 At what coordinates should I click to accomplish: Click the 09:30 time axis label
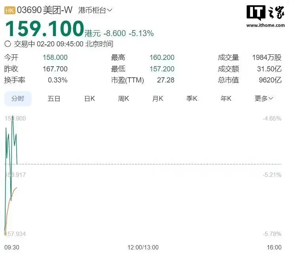coord(12,247)
